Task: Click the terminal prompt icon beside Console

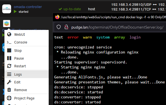Action: pos(9,42)
